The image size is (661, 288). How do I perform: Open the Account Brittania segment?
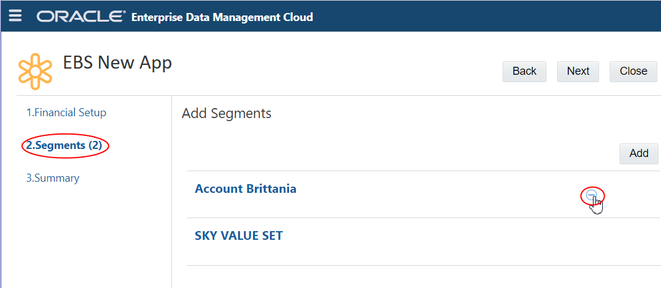[245, 188]
